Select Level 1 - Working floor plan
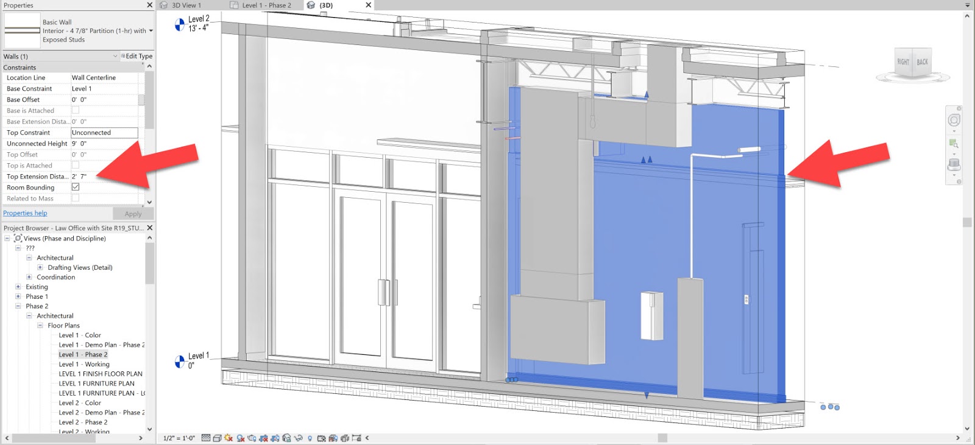Viewport: 975px width, 445px height. [x=84, y=364]
